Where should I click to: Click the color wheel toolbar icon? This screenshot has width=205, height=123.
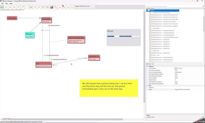(x=52, y=7)
